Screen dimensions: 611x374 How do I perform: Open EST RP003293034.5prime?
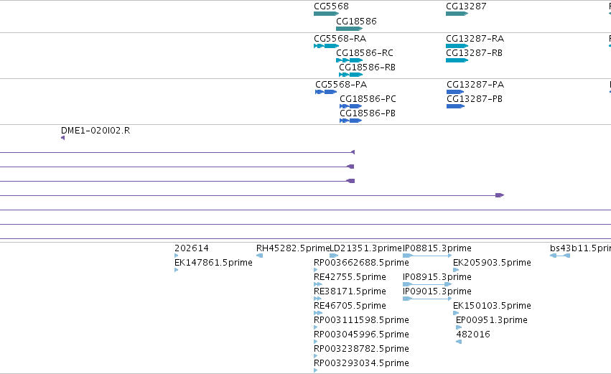(x=361, y=363)
